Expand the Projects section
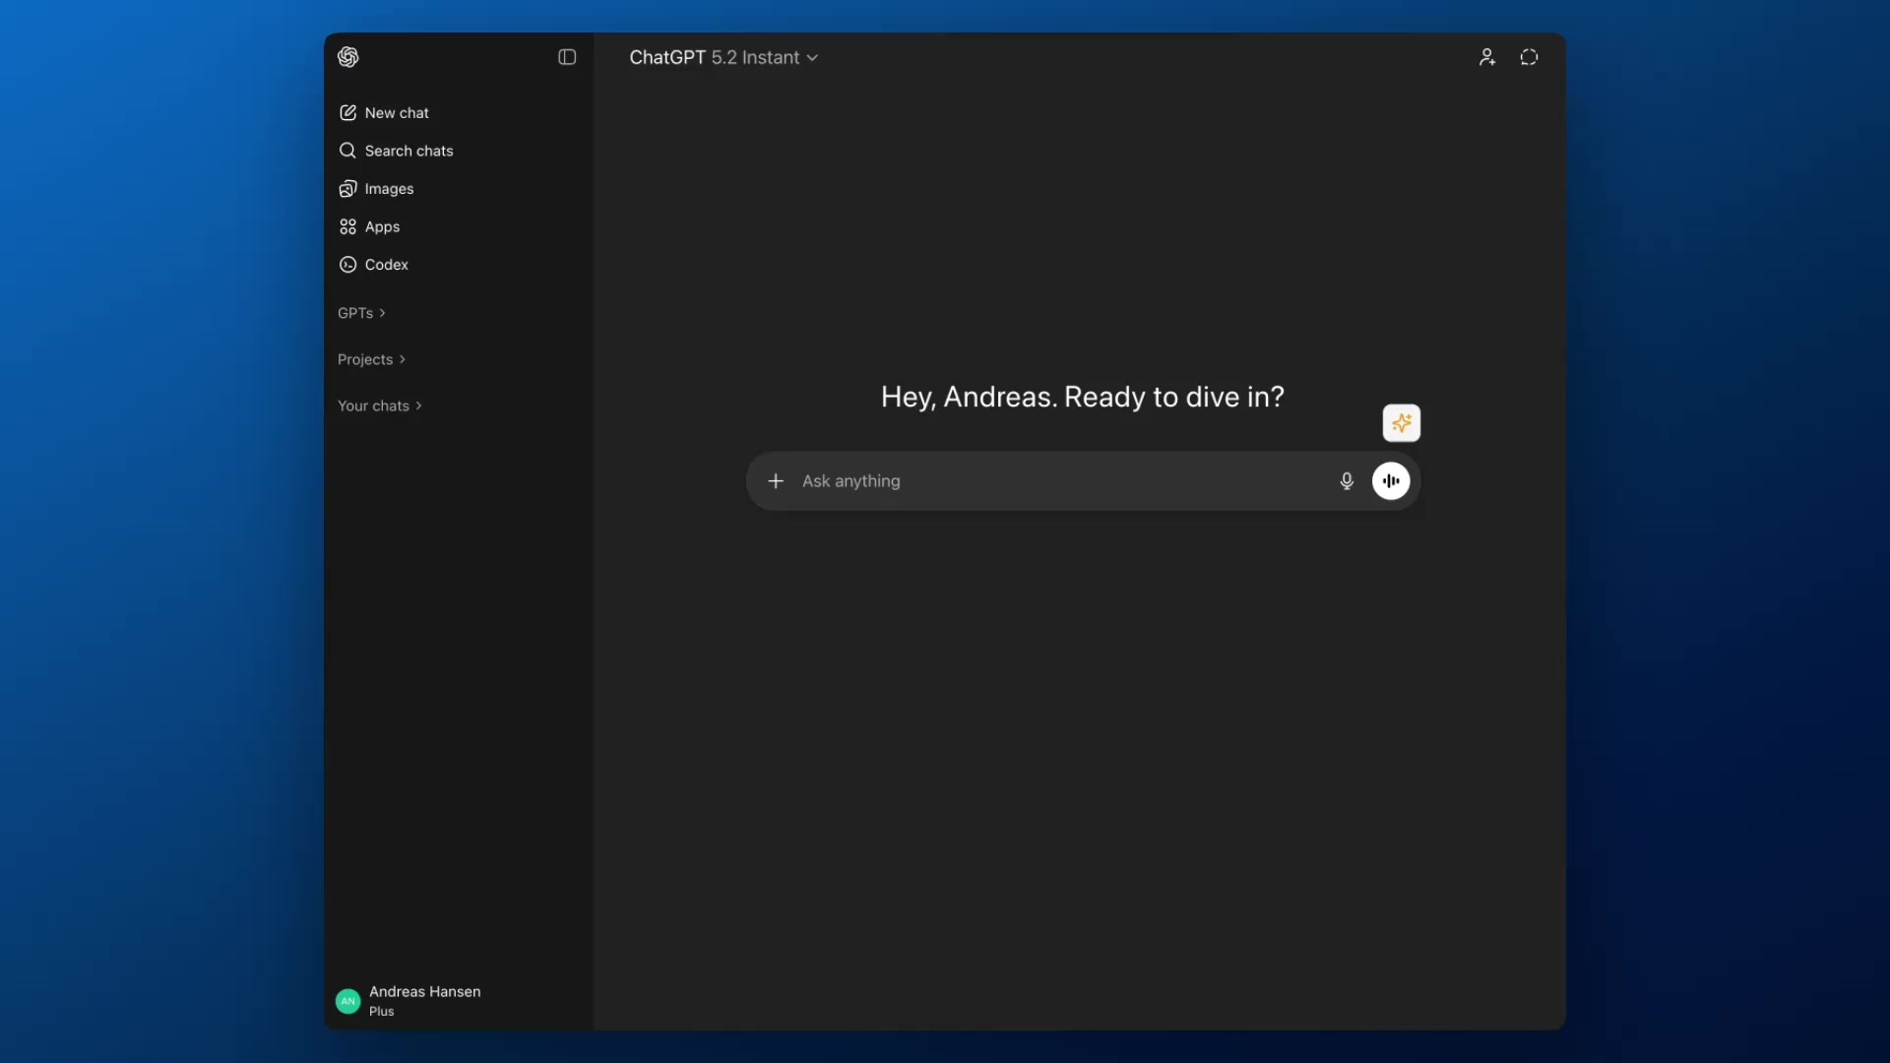This screenshot has width=1890, height=1063. click(x=371, y=359)
